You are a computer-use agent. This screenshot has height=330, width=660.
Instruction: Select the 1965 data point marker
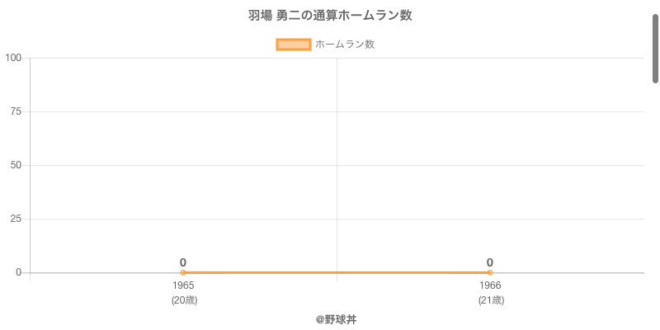tap(183, 272)
